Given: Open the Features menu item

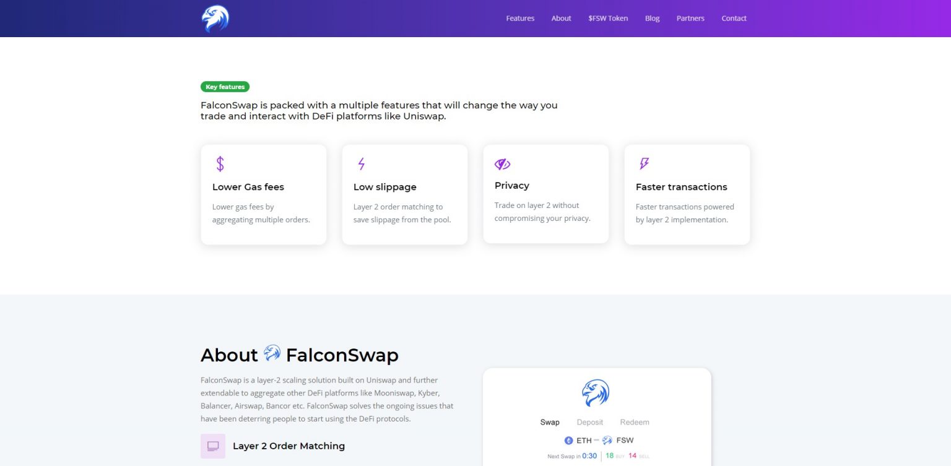Looking at the screenshot, I should tap(519, 18).
